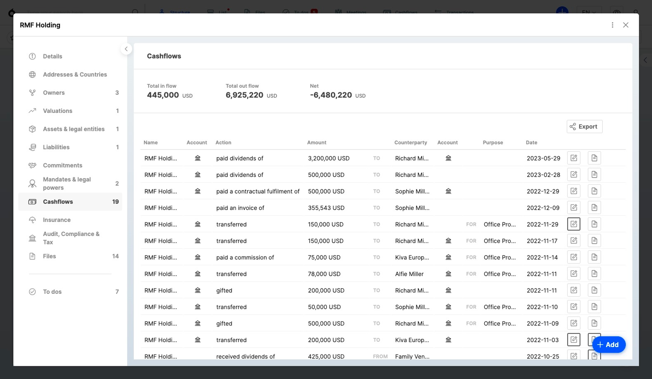652x379 pixels.
Task: Click the 'paid an invoice of' action cell
Action: coord(240,208)
